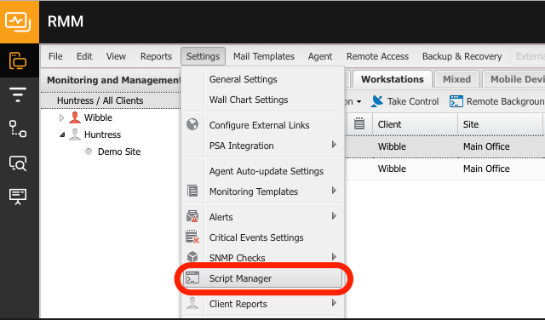This screenshot has height=320, width=545.
Task: Switch to the Mixed tab
Action: pos(456,79)
